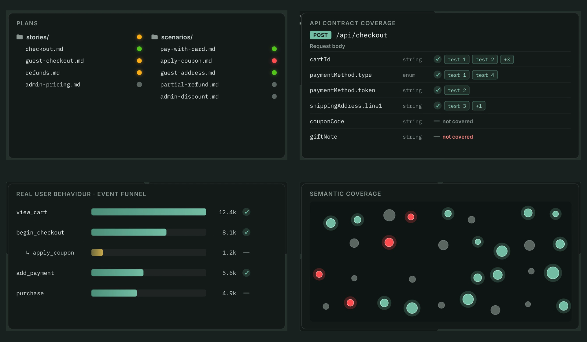
Task: Click the add_payment checkmark icon
Action: 246,273
